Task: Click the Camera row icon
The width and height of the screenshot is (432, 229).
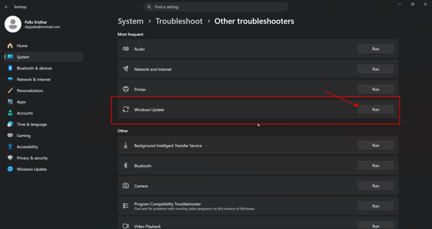Action: click(126, 186)
